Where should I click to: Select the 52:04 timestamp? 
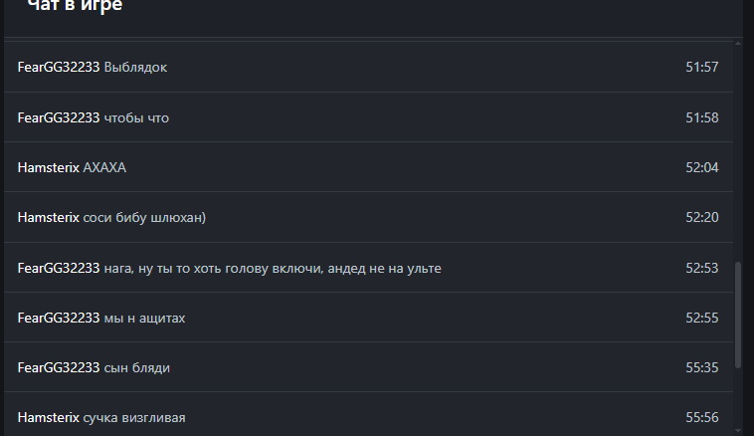click(701, 167)
